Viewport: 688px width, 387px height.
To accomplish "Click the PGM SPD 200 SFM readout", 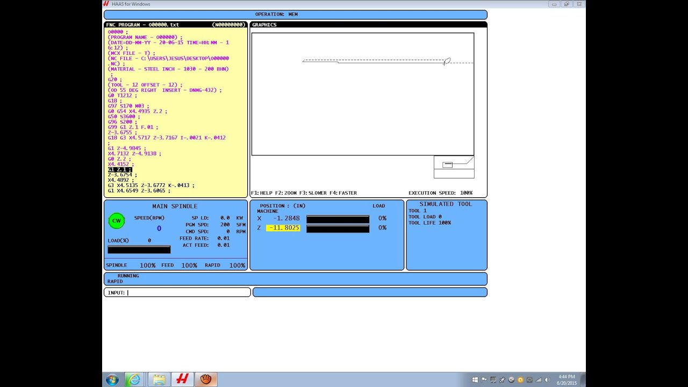I will click(x=215, y=225).
